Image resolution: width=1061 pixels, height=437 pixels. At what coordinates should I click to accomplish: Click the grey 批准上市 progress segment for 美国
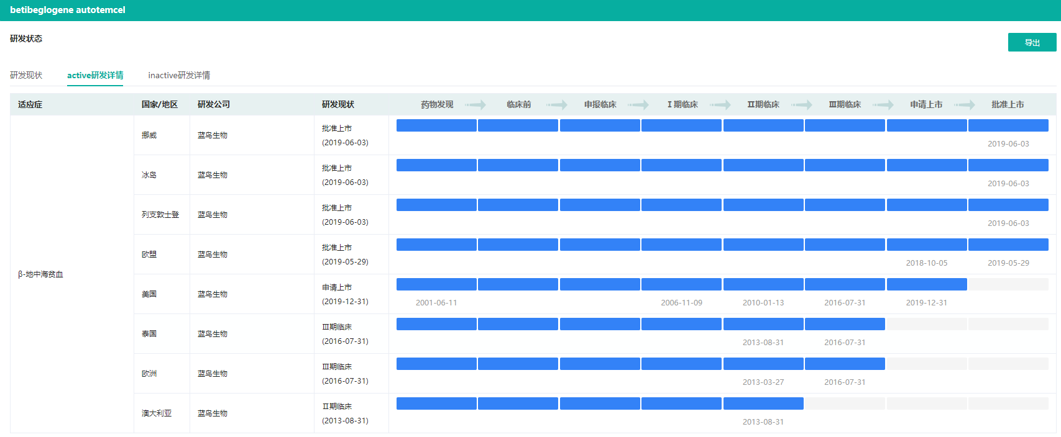click(1008, 284)
